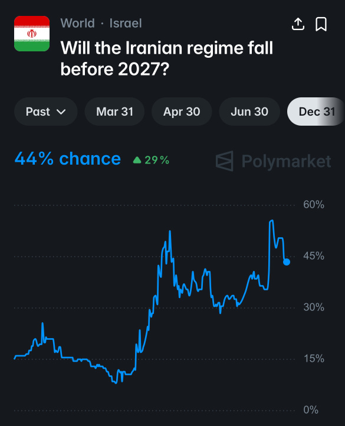Open the Iran flag market thumbnail

[x=32, y=34]
